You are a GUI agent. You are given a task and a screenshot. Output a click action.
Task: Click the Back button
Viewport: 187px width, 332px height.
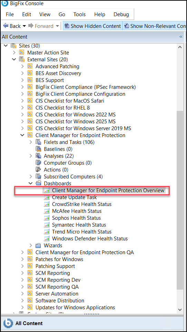tap(12, 26)
